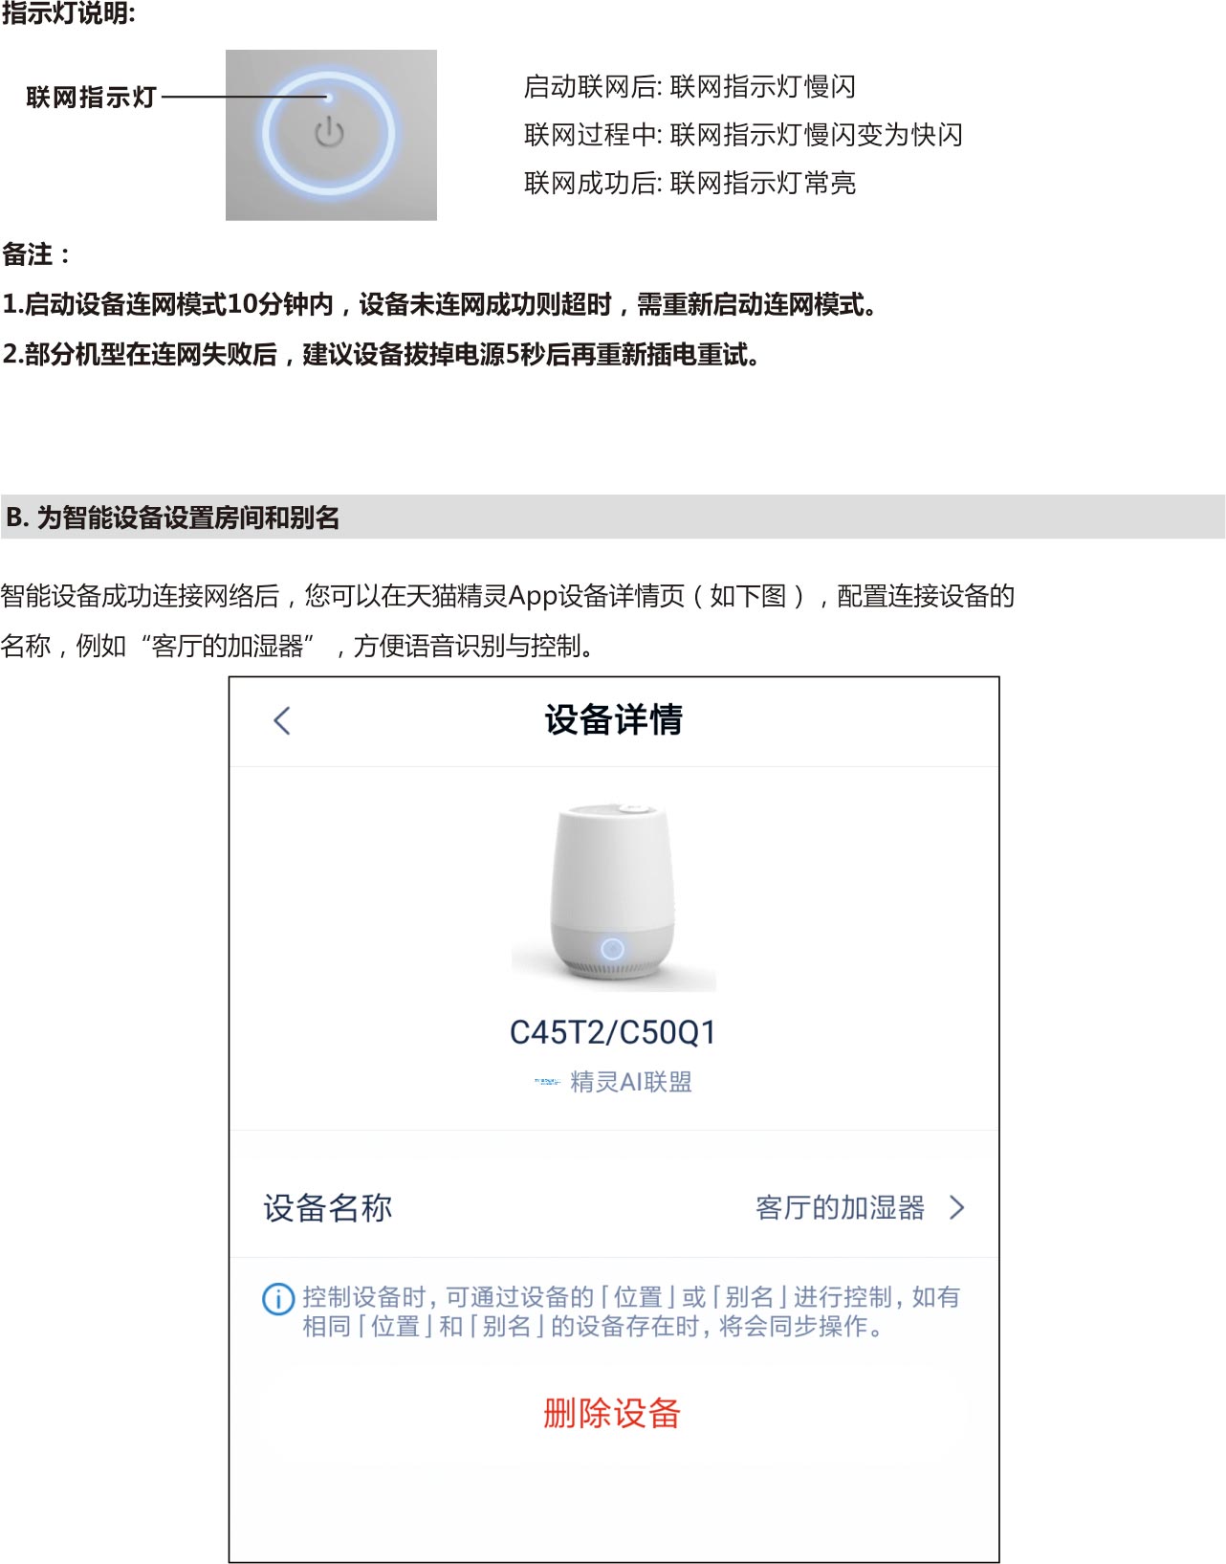This screenshot has width=1226, height=1564.
Task: Click the power icon inside blue ring
Action: click(x=329, y=132)
